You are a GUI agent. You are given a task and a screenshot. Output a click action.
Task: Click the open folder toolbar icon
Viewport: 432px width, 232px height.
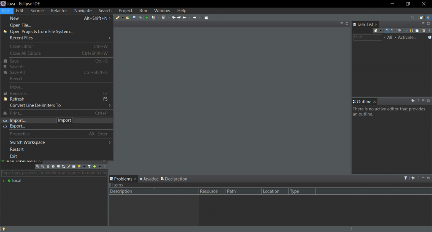pos(127,18)
